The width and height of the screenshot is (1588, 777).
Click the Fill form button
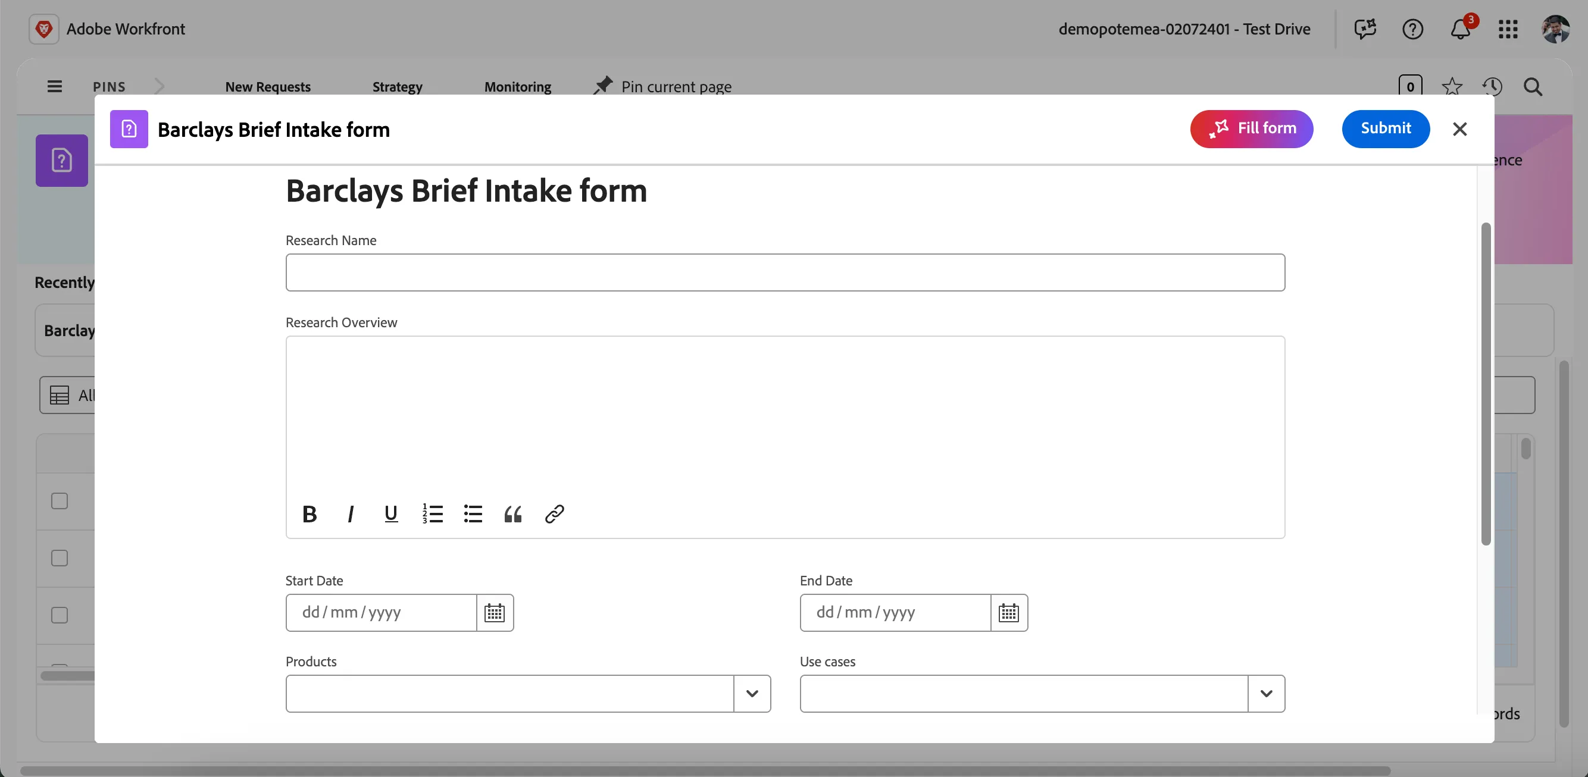(1251, 129)
